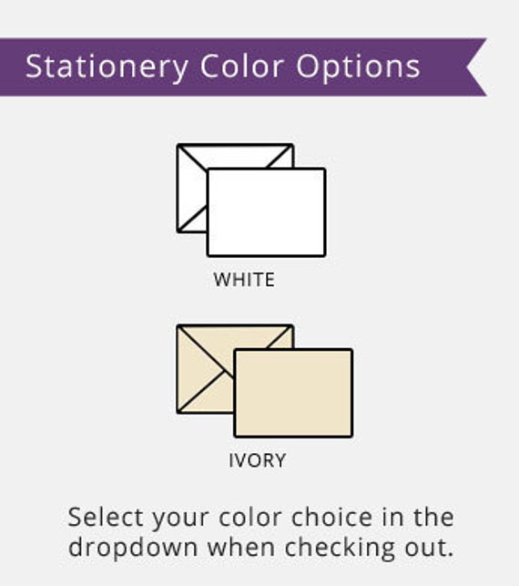Screen dimensions: 519x586
Task: Click the word Color in the purple banner
Action: [241, 67]
